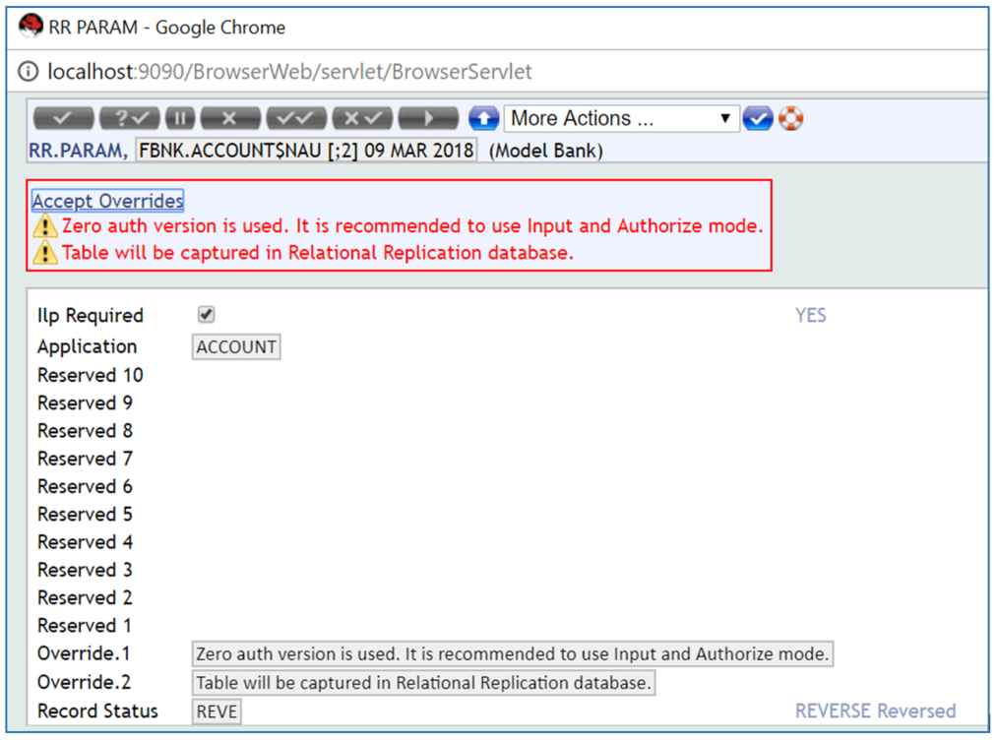Open help via the lifebuoy icon
This screenshot has height=742, width=997.
coord(790,119)
